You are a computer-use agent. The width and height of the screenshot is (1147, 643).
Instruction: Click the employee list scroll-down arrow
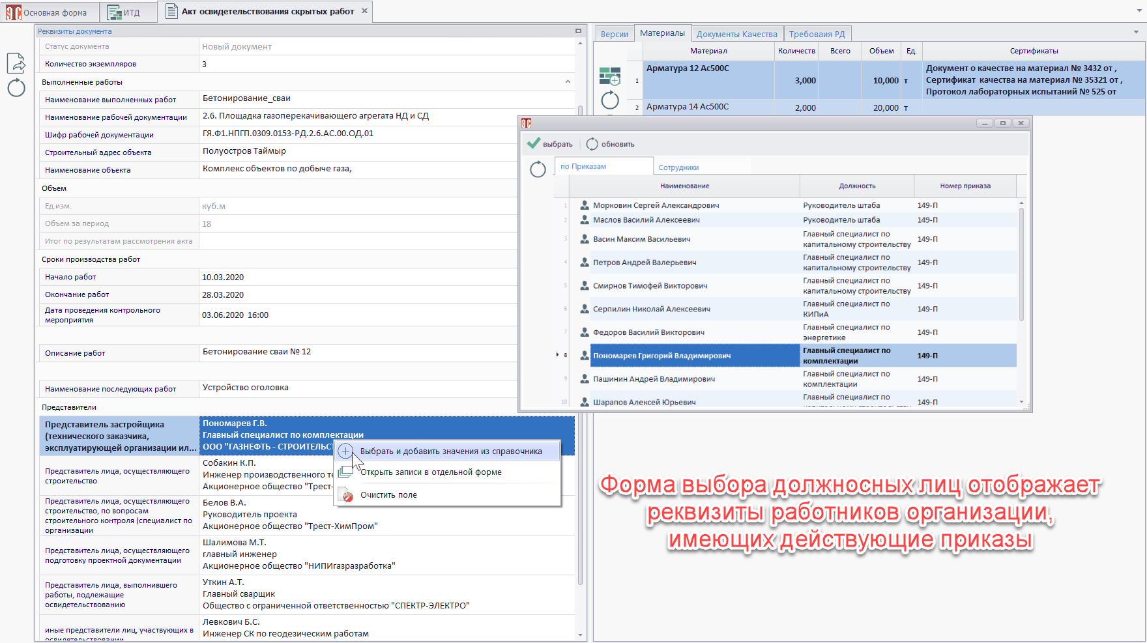click(x=1021, y=402)
